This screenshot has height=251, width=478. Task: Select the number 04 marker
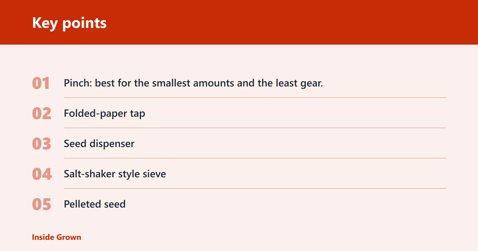[x=42, y=174]
